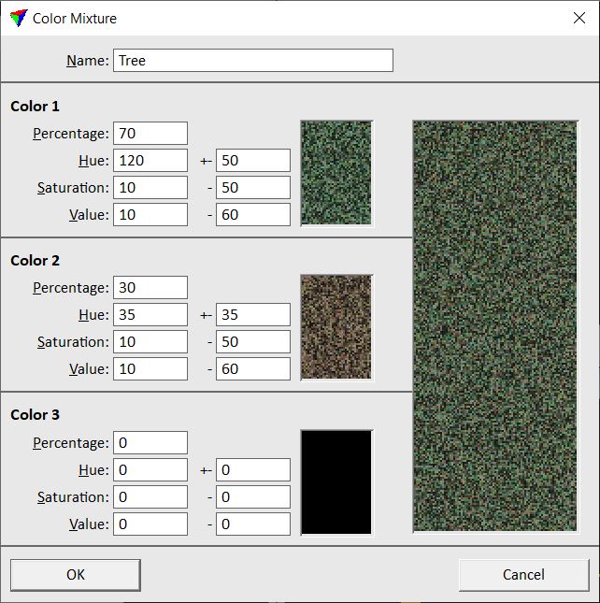Click Color 3 Saturation minimum field
Viewport: 600px width, 603px height.
150,496
